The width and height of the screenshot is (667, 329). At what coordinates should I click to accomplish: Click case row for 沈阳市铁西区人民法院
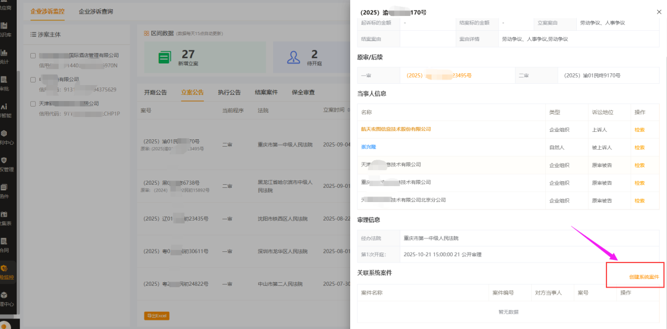243,219
